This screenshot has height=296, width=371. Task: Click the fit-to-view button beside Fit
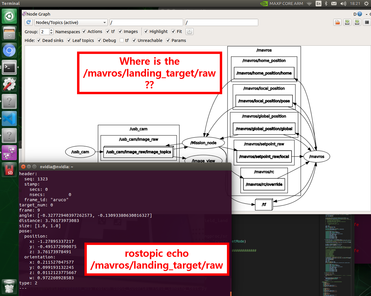(x=189, y=31)
